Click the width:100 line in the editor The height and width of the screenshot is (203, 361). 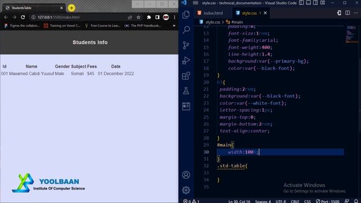pyautogui.click(x=243, y=152)
